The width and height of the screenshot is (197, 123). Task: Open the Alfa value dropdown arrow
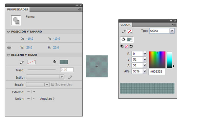(145, 71)
